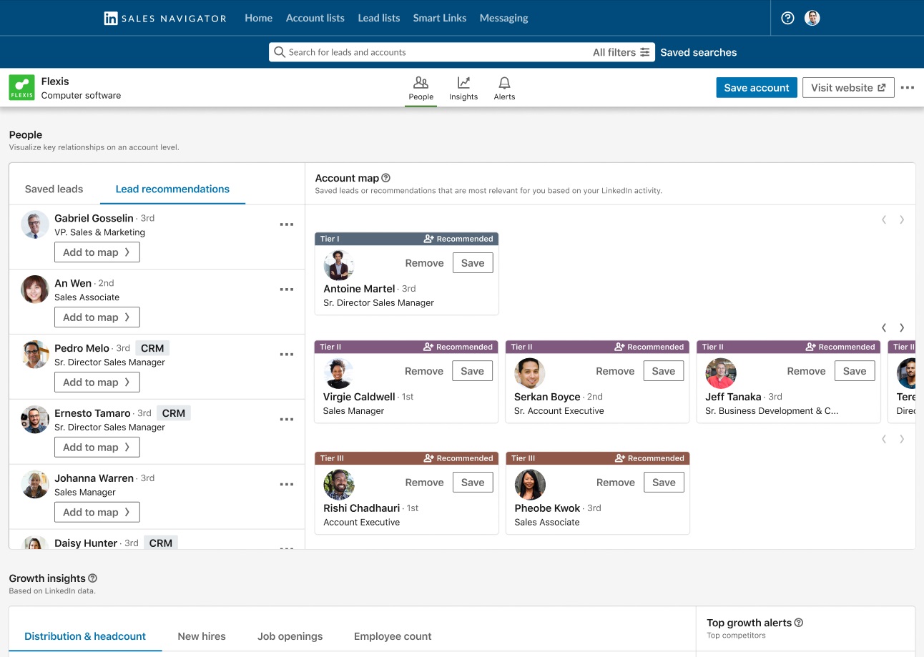This screenshot has height=657, width=924.
Task: Open Messaging in top navigation
Action: coord(504,18)
